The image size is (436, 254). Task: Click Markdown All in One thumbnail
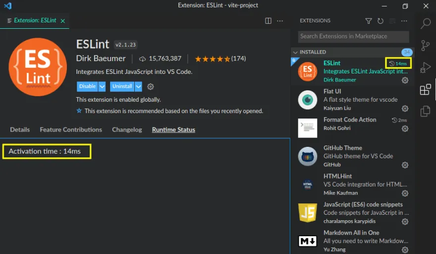click(308, 241)
